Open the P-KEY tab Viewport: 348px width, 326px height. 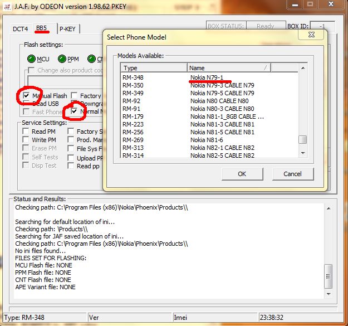pos(67,28)
